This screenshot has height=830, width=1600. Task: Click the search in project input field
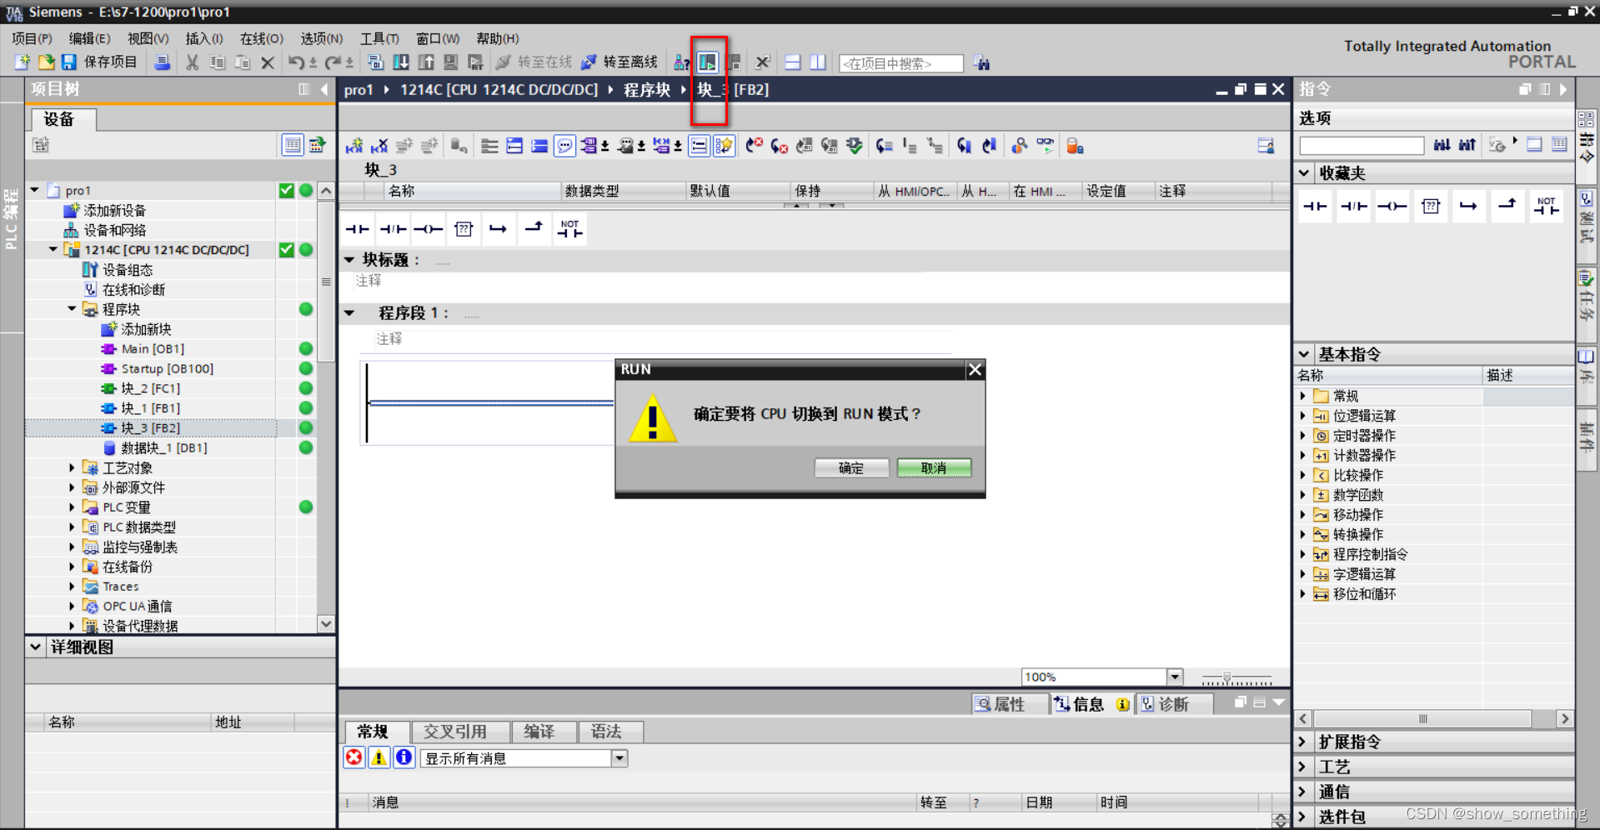pos(900,63)
